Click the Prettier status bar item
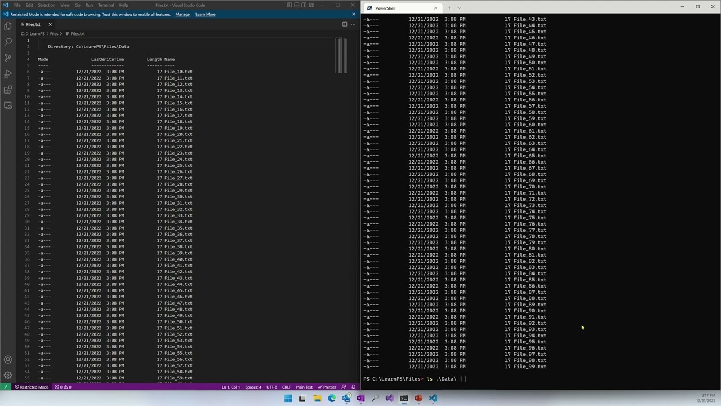Screen dimensions: 721x406 click(327, 387)
